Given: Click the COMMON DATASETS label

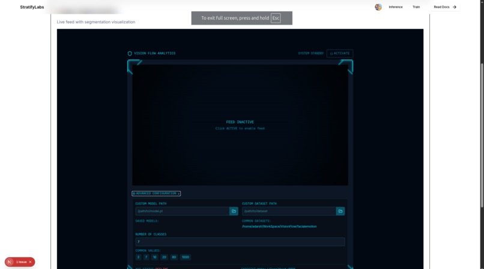Looking at the screenshot, I should (256, 221).
